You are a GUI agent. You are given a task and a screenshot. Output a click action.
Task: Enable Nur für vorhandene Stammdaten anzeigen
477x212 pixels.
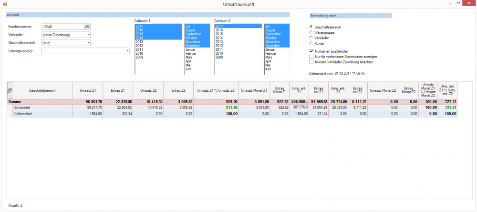(311, 57)
